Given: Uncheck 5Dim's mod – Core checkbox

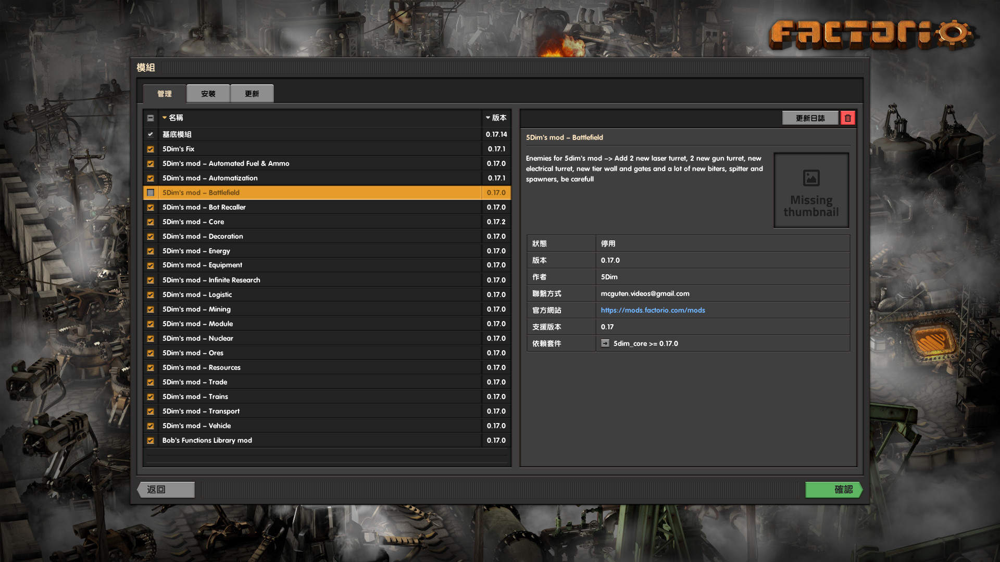Looking at the screenshot, I should click(x=151, y=222).
